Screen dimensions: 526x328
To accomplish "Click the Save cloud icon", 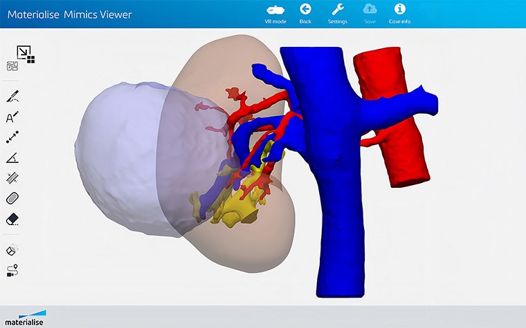I will coord(370,10).
